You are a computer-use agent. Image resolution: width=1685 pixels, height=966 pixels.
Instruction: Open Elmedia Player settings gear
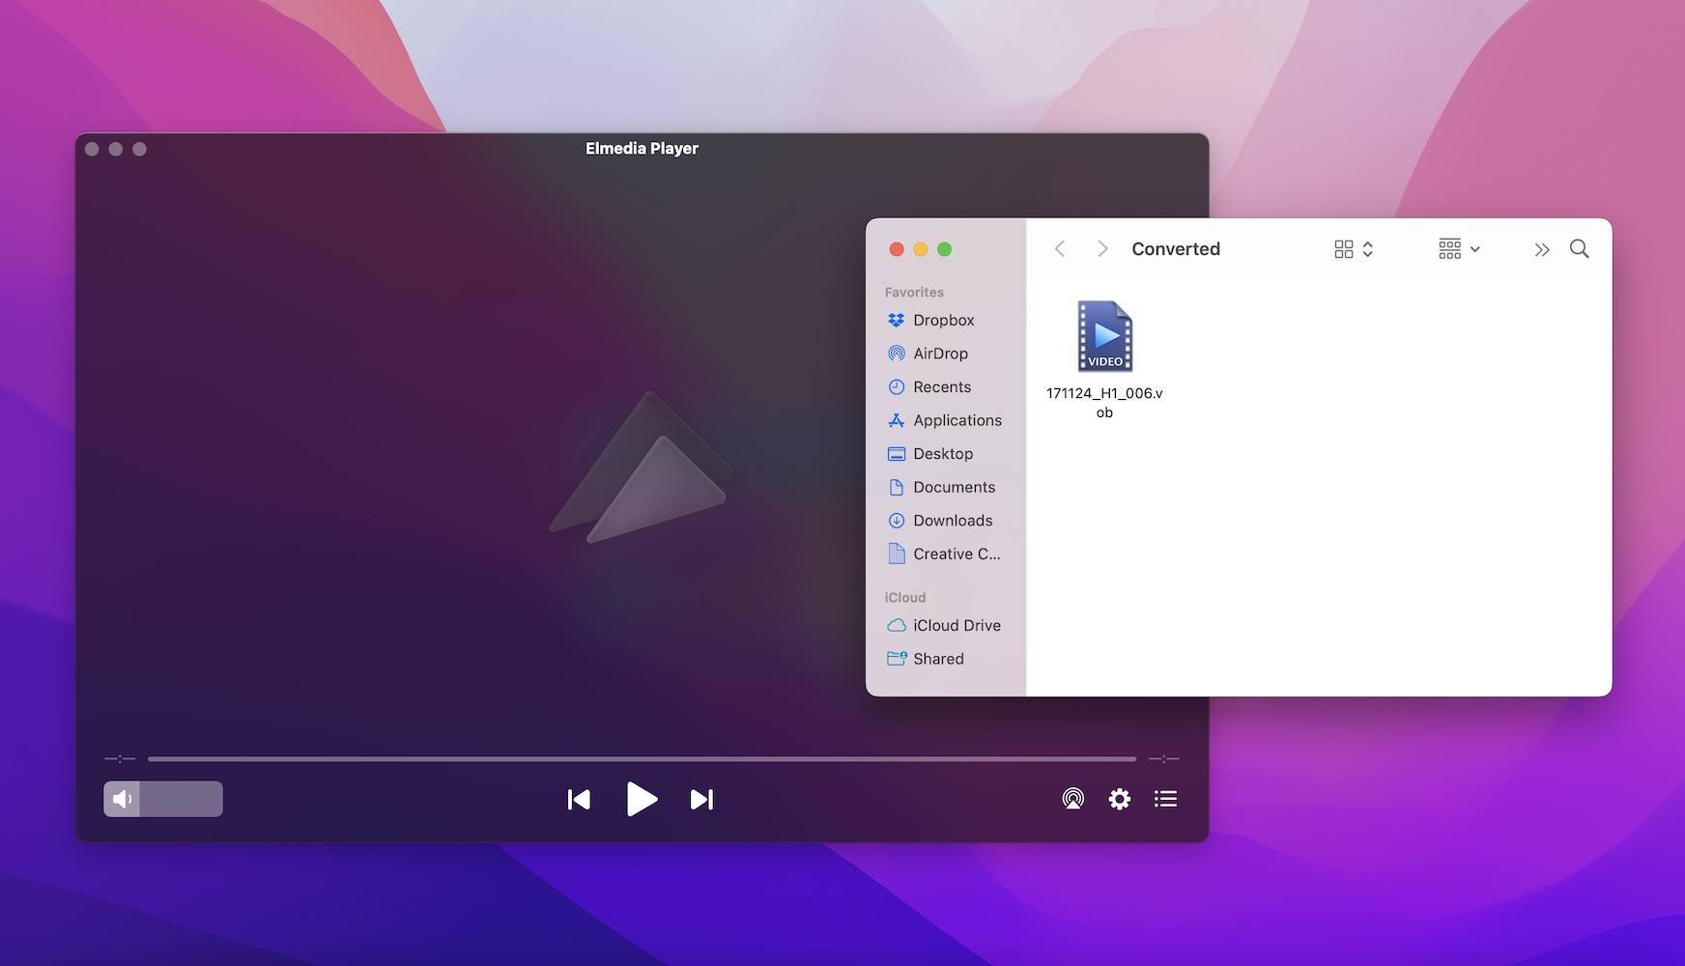(1119, 799)
